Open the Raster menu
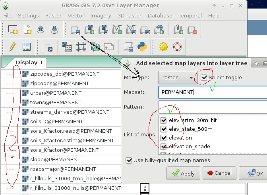 click(x=53, y=15)
